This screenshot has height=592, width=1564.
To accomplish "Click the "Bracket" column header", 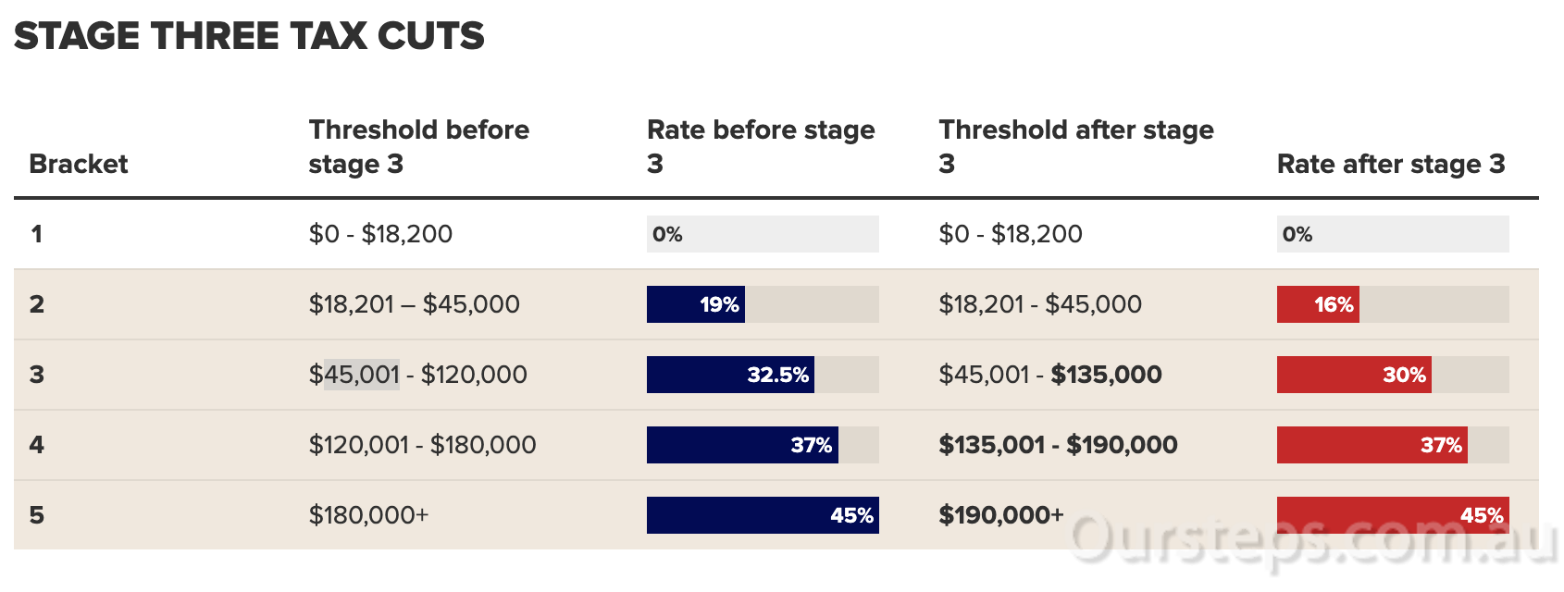I will [x=79, y=164].
